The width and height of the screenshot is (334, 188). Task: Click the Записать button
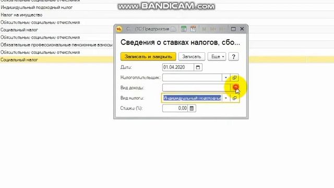point(192,57)
